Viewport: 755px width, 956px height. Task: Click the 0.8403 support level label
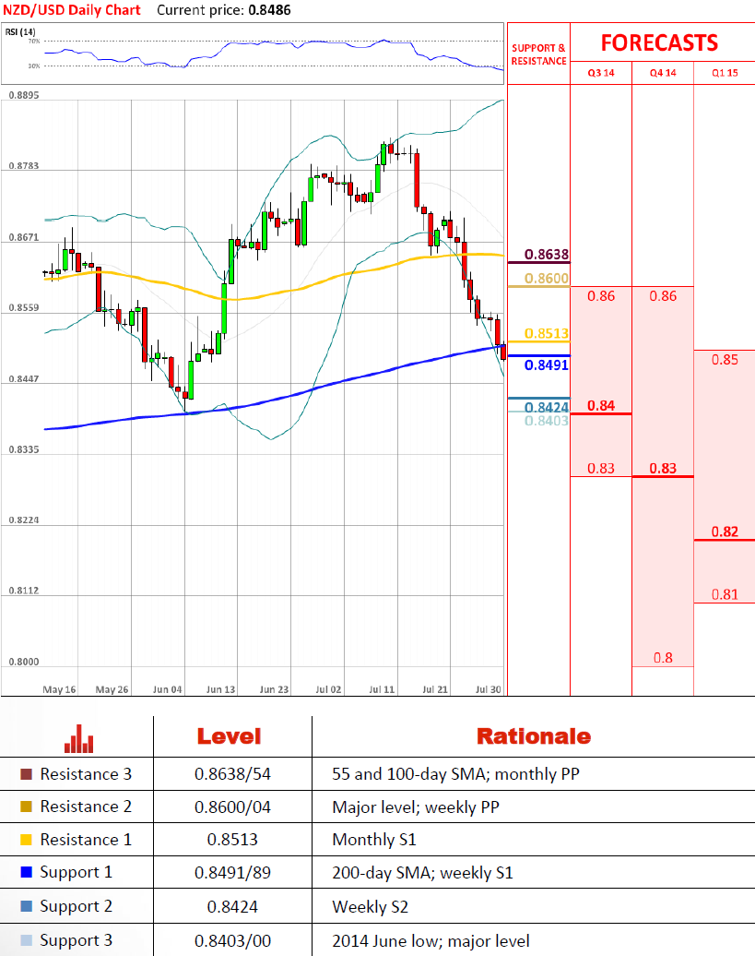(x=547, y=421)
